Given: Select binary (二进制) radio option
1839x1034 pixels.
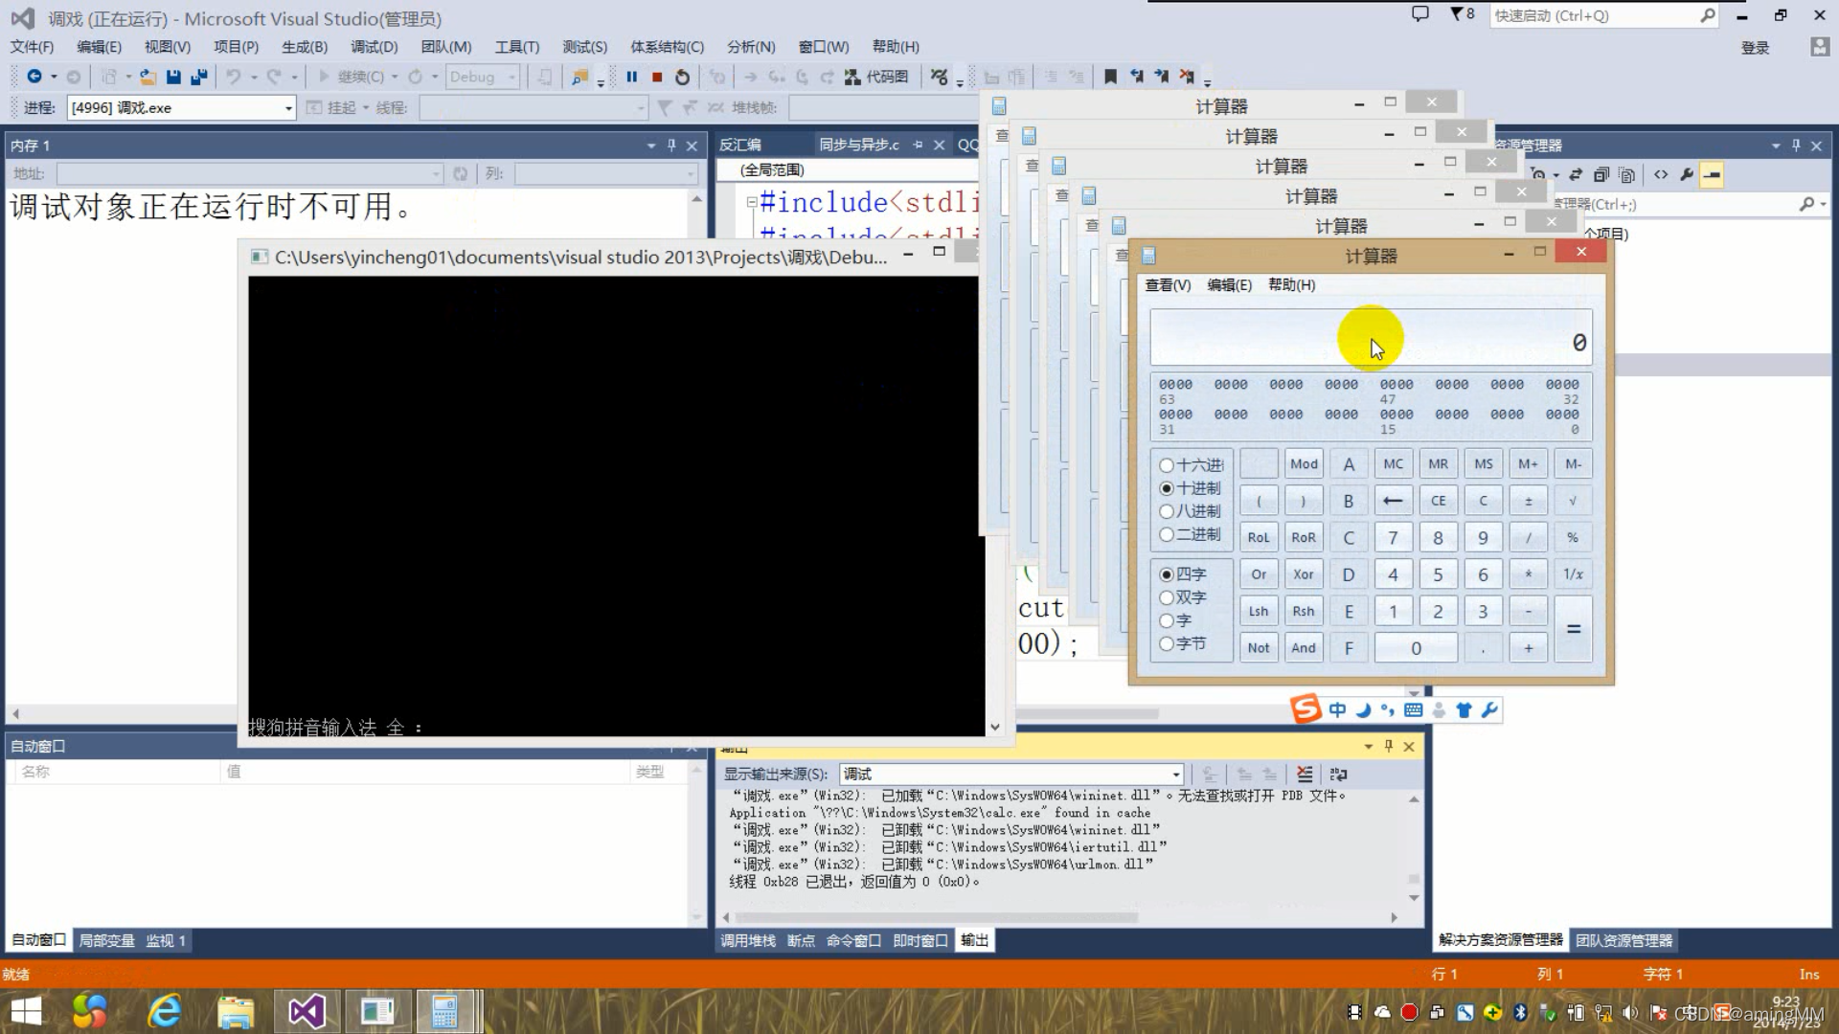Looking at the screenshot, I should pyautogui.click(x=1167, y=534).
